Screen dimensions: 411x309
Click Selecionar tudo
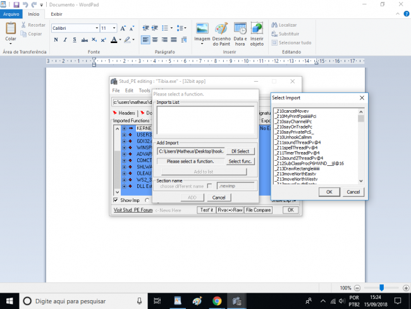291,42
